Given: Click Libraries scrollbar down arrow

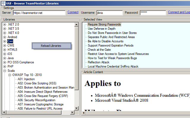Looking at the screenshot, I should click(x=77, y=108).
